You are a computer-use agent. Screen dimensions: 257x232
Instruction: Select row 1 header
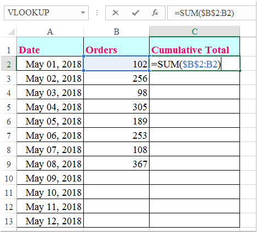tap(9, 47)
